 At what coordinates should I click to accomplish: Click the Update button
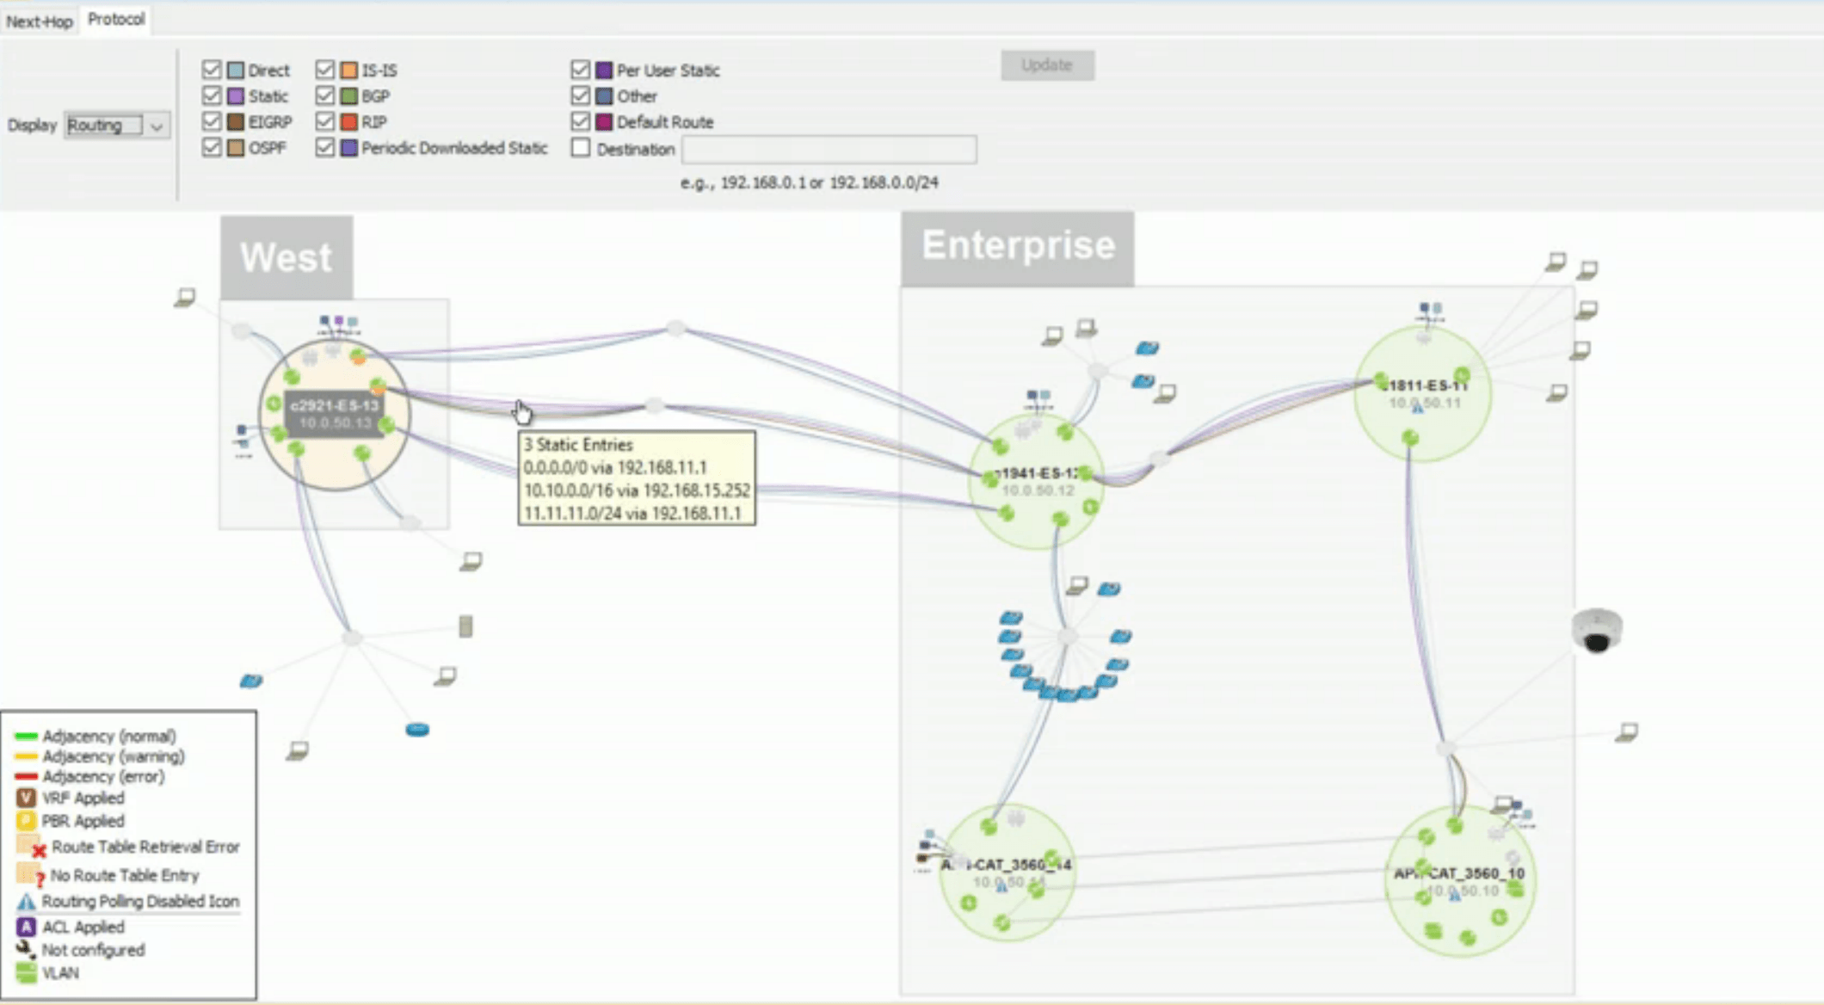pyautogui.click(x=1047, y=65)
